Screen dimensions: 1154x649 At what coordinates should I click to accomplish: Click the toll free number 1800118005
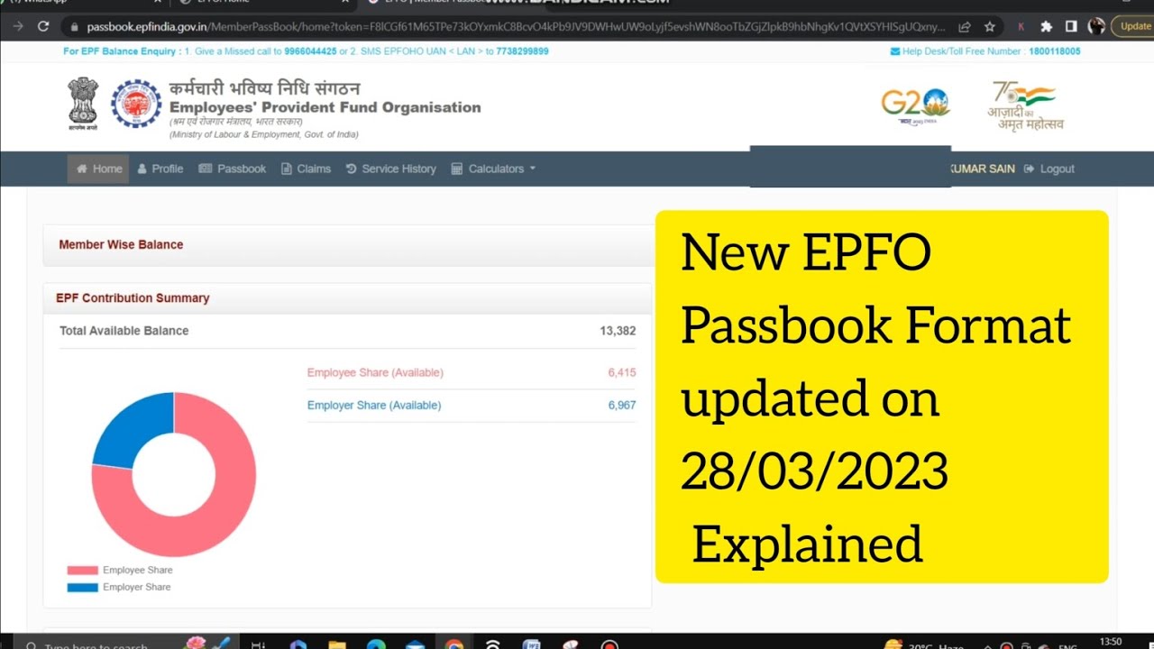coord(1054,51)
